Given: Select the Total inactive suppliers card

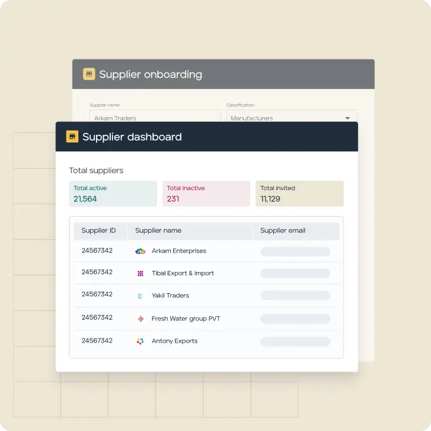Looking at the screenshot, I should (x=206, y=194).
